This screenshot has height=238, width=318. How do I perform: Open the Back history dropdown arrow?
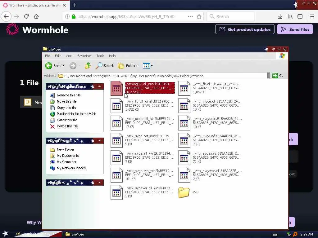pyautogui.click(x=63, y=66)
